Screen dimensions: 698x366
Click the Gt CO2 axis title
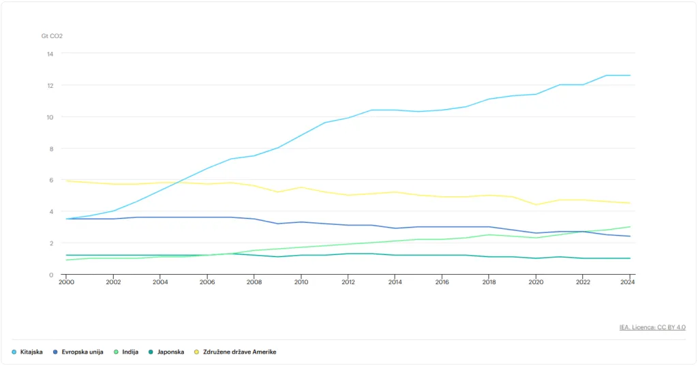pos(52,35)
